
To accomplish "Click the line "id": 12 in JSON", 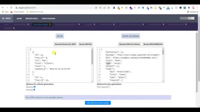I will pos(39,55).
